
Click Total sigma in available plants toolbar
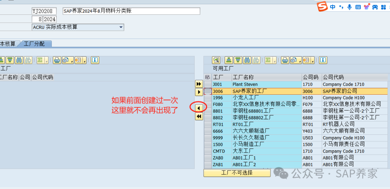click(268, 60)
